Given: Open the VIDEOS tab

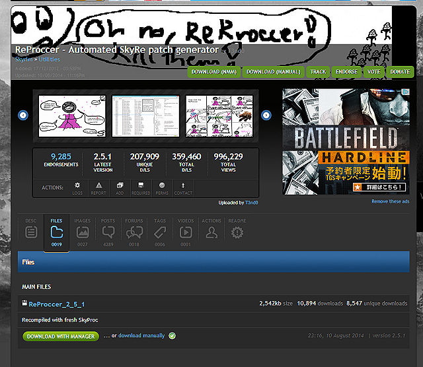Looking at the screenshot, I should [186, 232].
